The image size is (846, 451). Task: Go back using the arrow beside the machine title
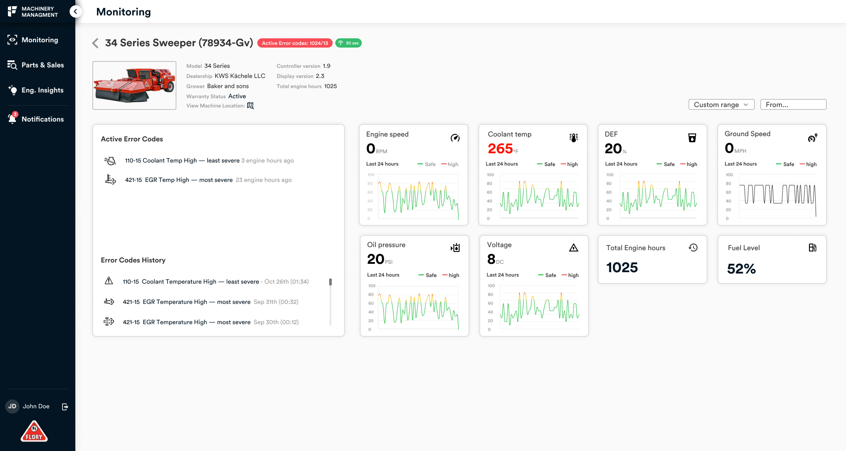[95, 43]
